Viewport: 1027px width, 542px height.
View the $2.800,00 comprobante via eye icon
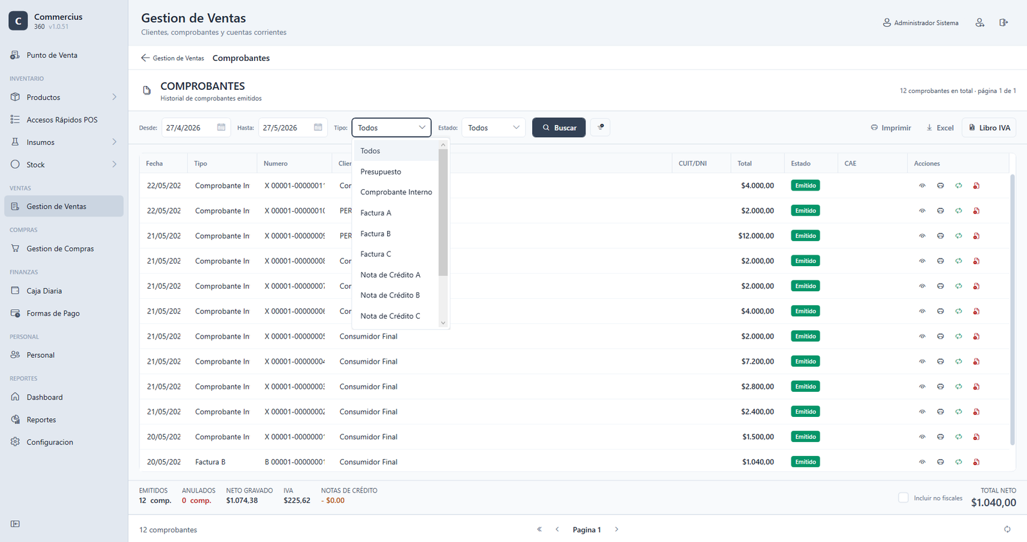coord(922,387)
